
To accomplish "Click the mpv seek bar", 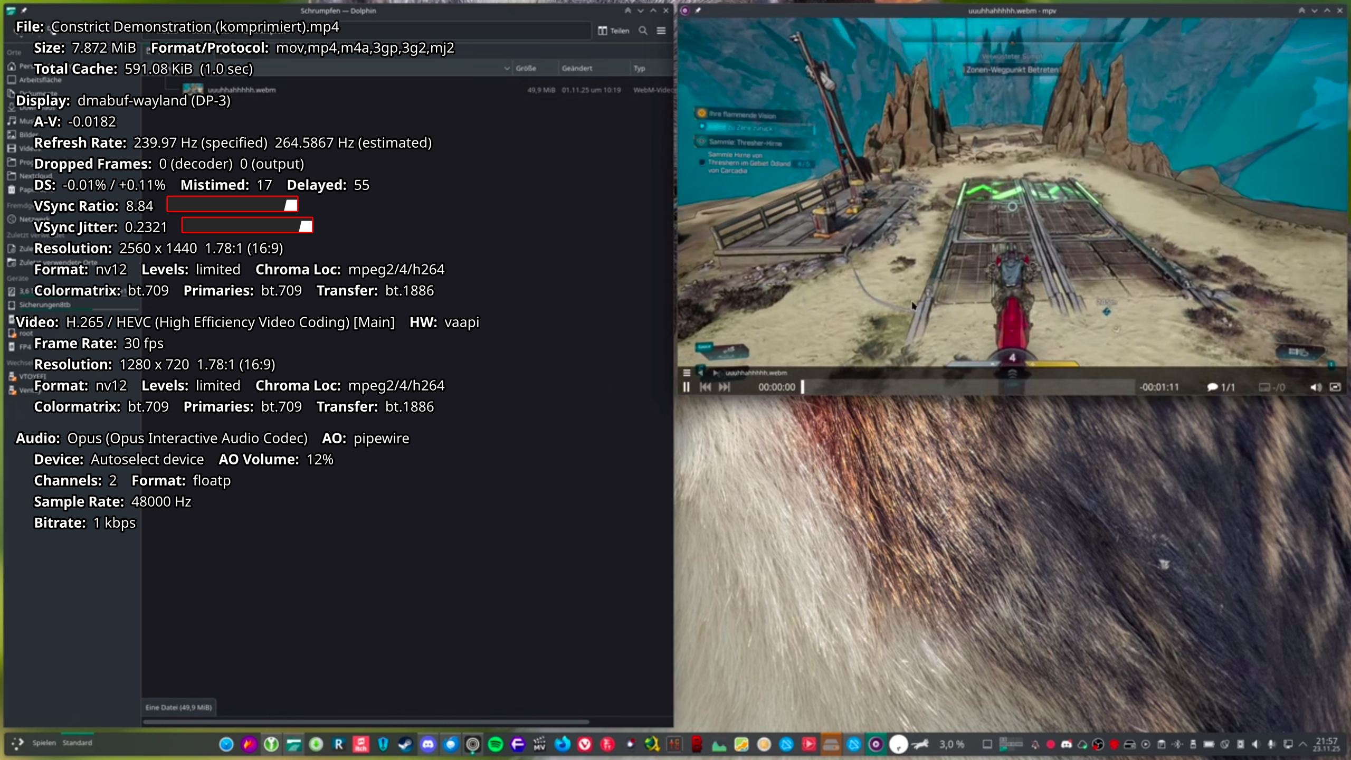I will tap(968, 387).
